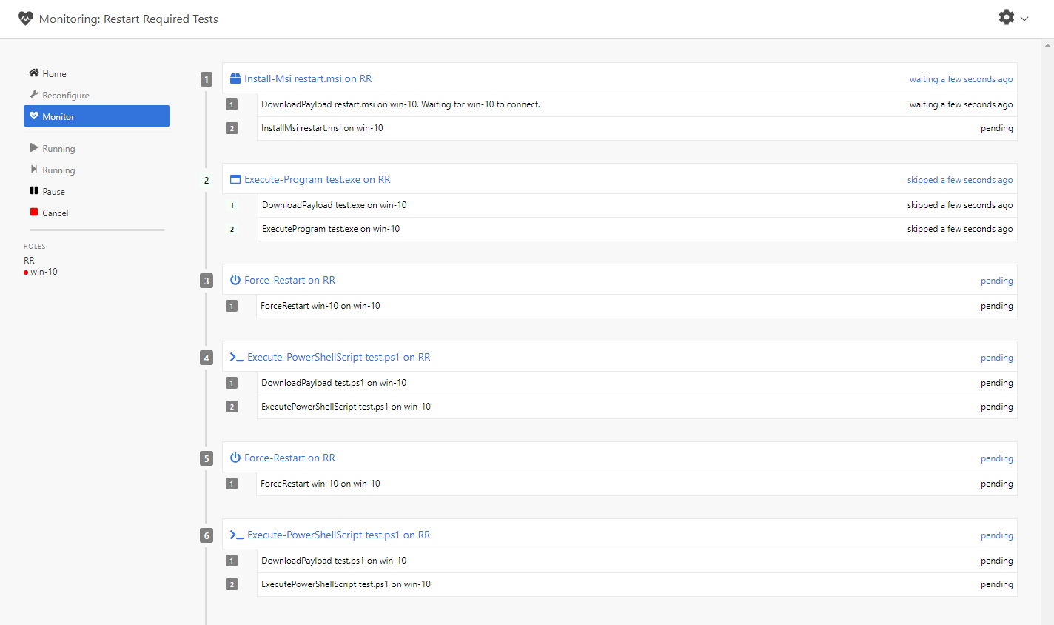Click the heartbeat monitoring logo icon
Image resolution: width=1054 pixels, height=625 pixels.
click(25, 19)
